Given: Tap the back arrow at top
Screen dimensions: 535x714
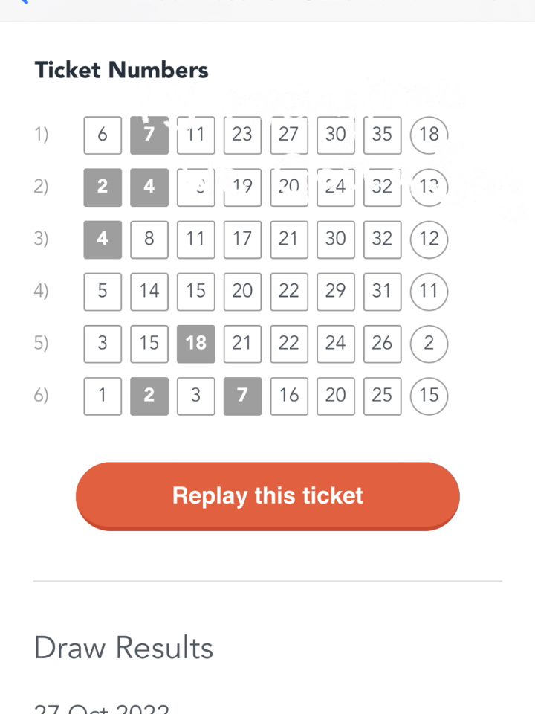Looking at the screenshot, I should [x=24, y=1].
